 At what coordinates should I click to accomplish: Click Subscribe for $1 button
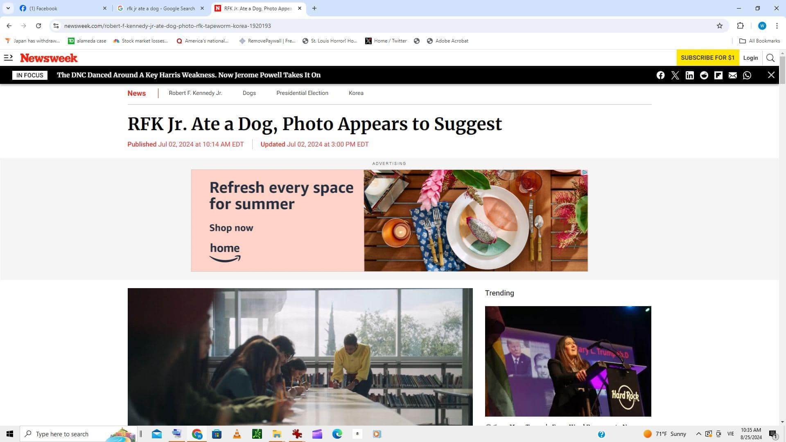point(707,58)
